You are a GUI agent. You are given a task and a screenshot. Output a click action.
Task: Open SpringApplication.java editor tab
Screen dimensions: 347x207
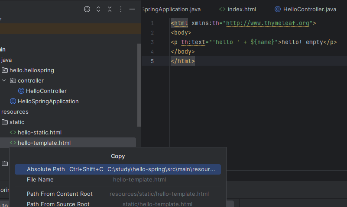pos(171,9)
